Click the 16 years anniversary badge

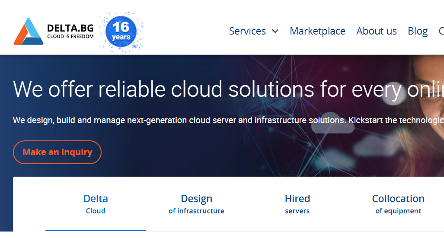point(121,32)
